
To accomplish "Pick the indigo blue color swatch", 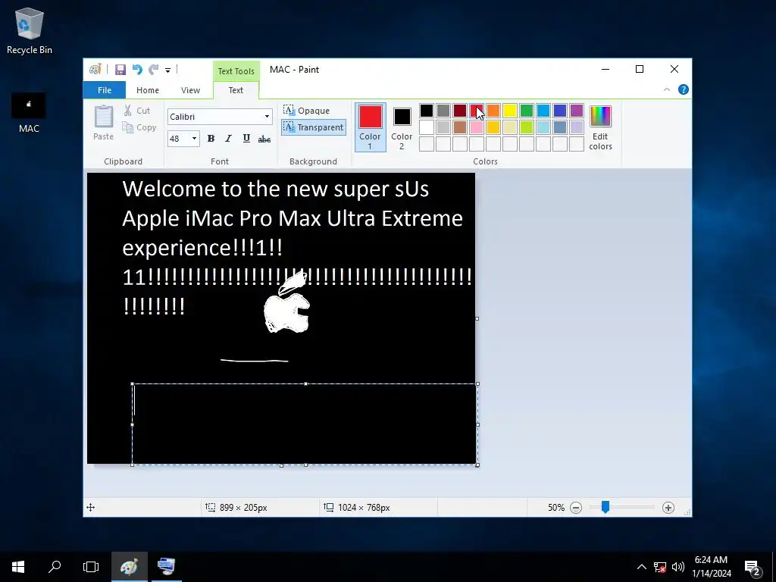I will point(560,111).
